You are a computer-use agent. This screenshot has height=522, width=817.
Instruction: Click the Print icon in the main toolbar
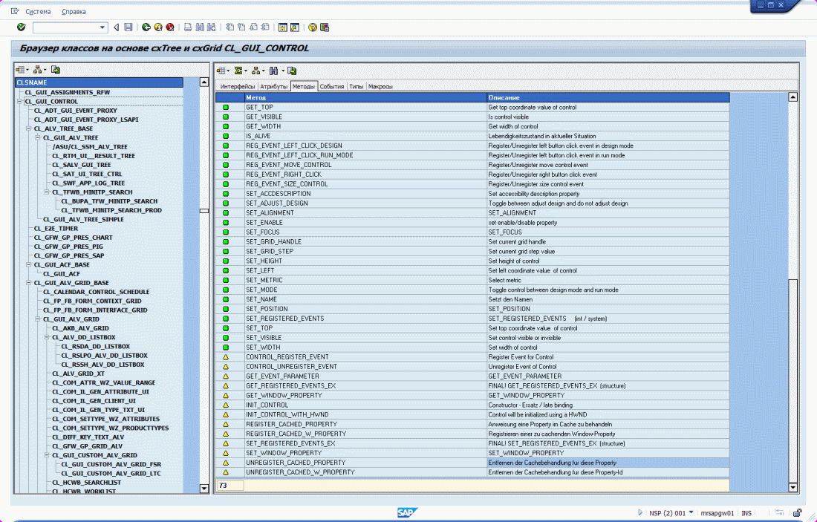click(x=188, y=27)
